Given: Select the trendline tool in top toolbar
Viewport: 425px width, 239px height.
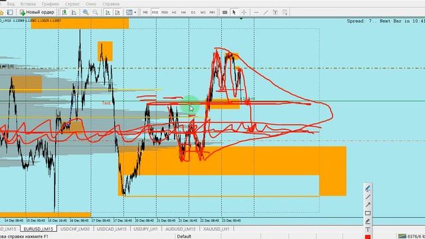Looking at the screenshot, I should pos(266,12).
